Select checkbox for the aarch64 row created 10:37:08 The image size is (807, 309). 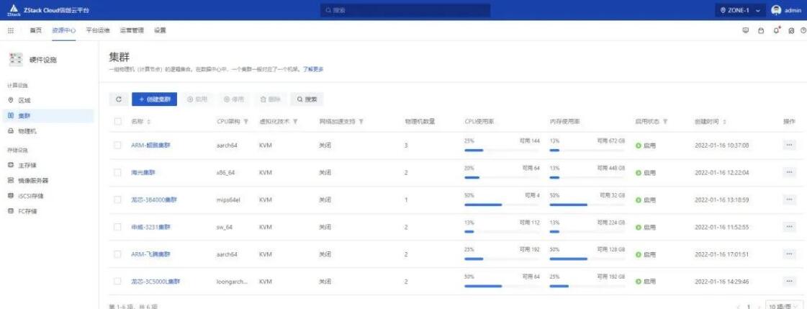(x=118, y=145)
